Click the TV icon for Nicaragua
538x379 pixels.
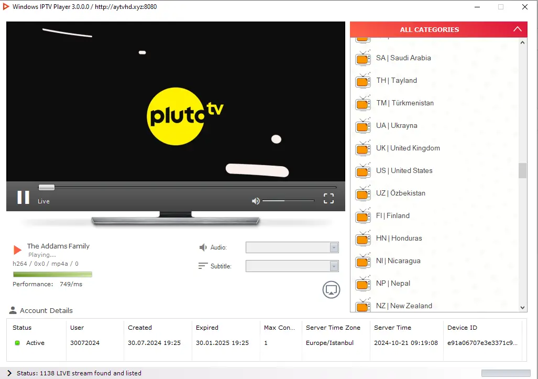coord(363,261)
